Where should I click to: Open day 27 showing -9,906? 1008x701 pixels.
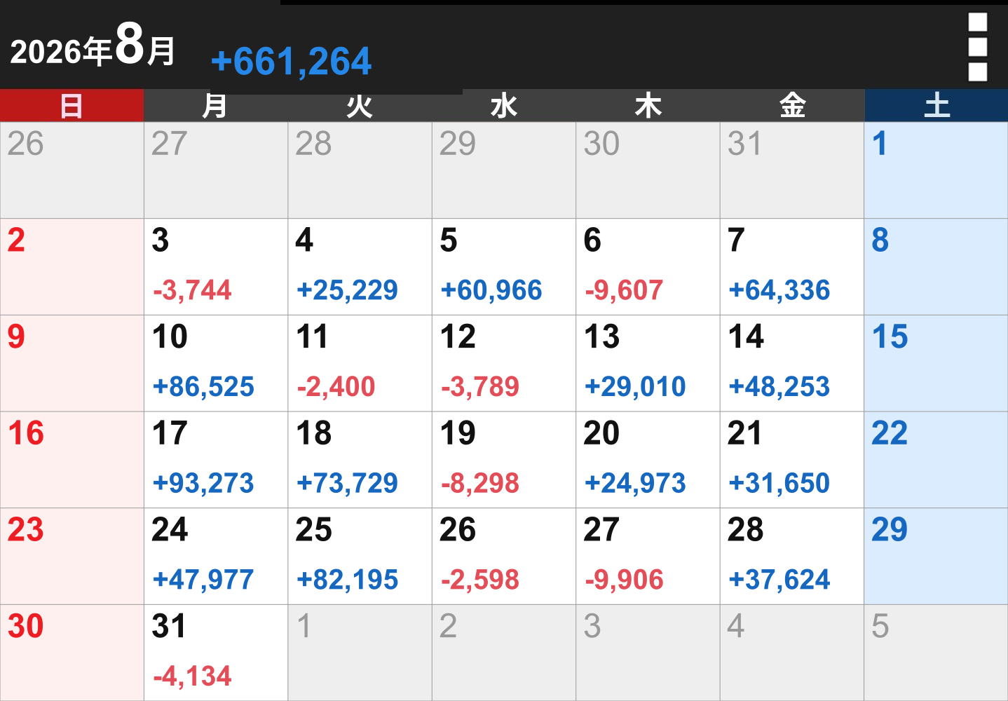(648, 557)
